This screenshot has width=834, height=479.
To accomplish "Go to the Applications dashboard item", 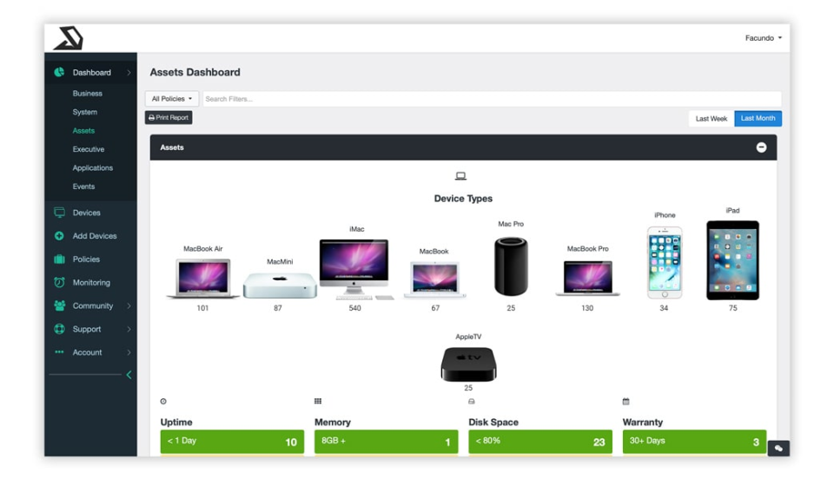I will point(93,167).
